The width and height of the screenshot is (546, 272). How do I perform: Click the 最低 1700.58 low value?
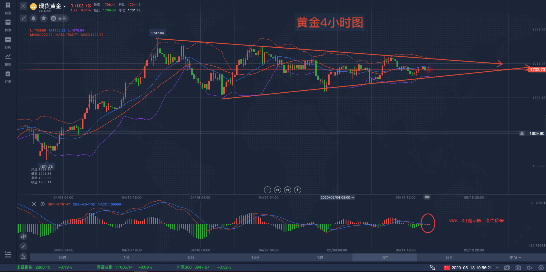tap(105, 10)
